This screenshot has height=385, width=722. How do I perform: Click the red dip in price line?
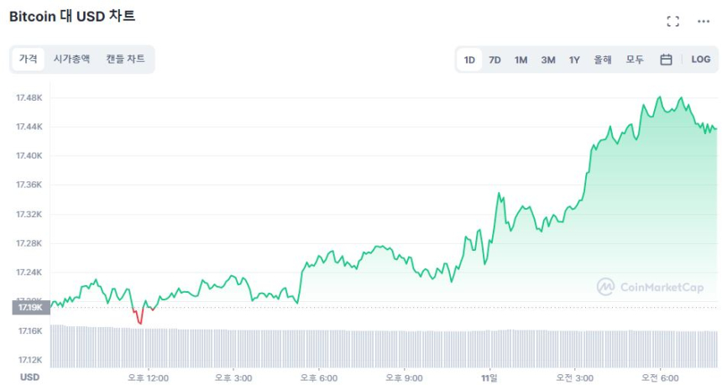tap(139, 318)
